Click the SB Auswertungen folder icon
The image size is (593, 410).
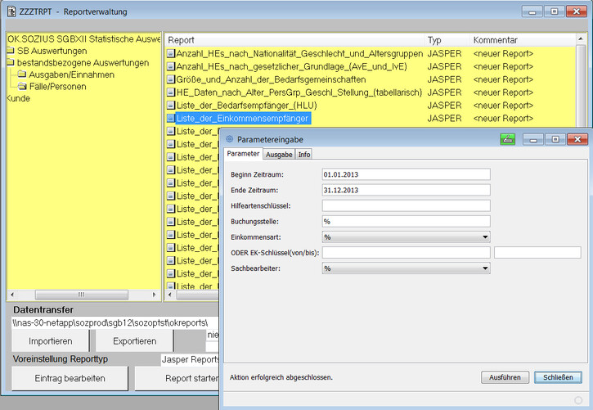[x=11, y=51]
